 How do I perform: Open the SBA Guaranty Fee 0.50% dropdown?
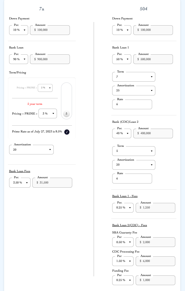pos(122,242)
